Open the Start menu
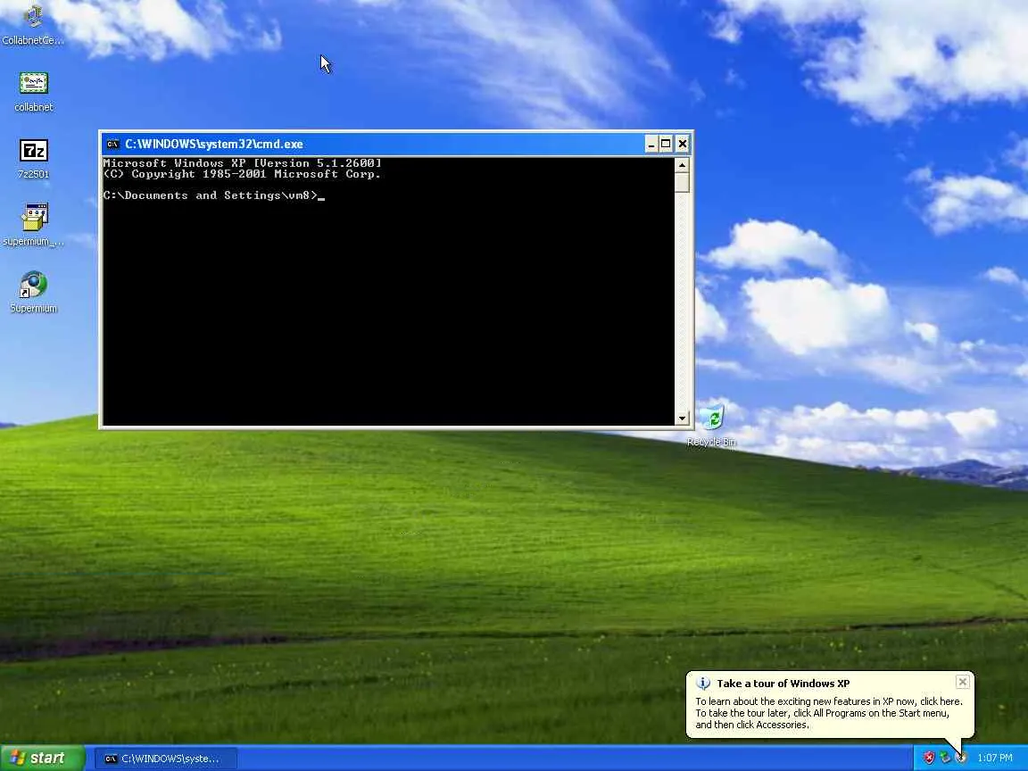The image size is (1028, 771). pyautogui.click(x=43, y=758)
